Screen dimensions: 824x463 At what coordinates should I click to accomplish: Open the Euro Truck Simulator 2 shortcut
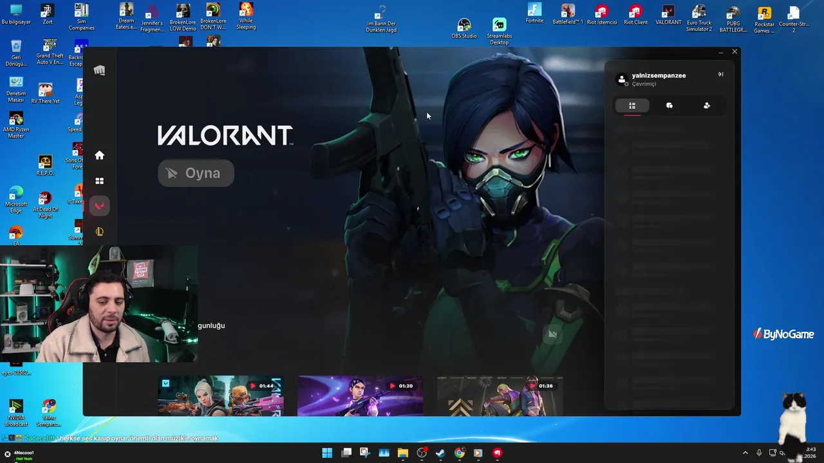pyautogui.click(x=699, y=18)
